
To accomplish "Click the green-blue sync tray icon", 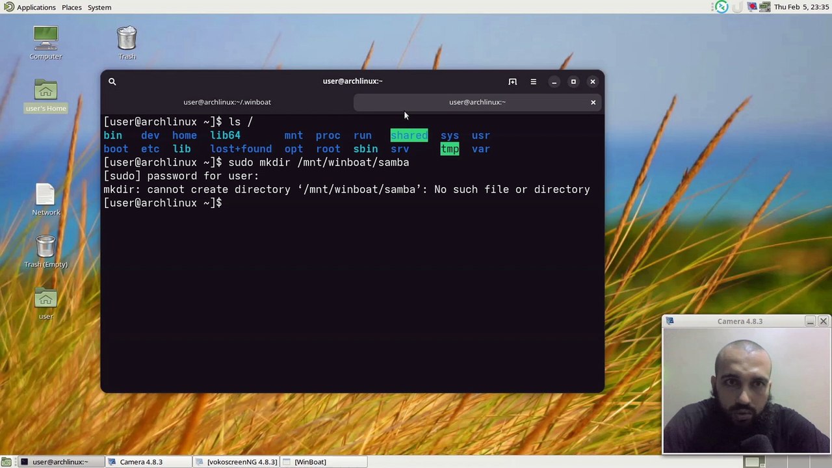I will pos(721,7).
